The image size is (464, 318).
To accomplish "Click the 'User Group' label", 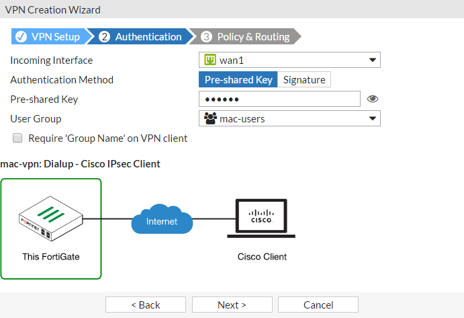I will [x=36, y=119].
